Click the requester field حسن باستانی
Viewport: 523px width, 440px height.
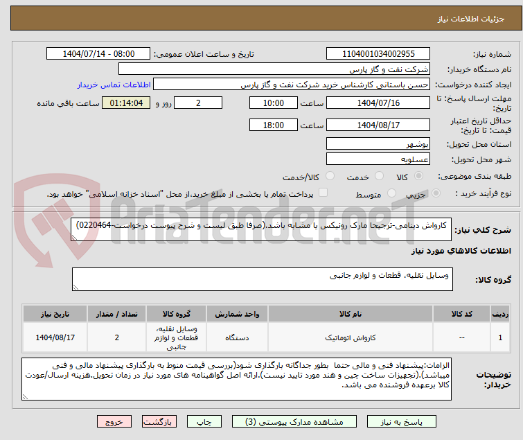pos(292,85)
